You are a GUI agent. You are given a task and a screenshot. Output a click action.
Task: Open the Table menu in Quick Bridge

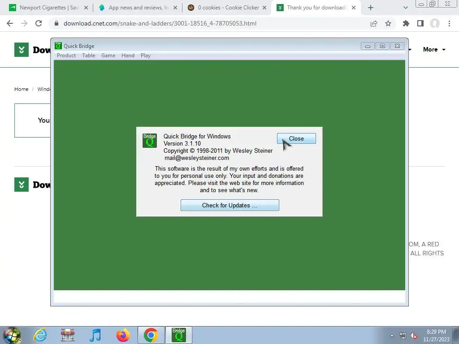click(88, 55)
